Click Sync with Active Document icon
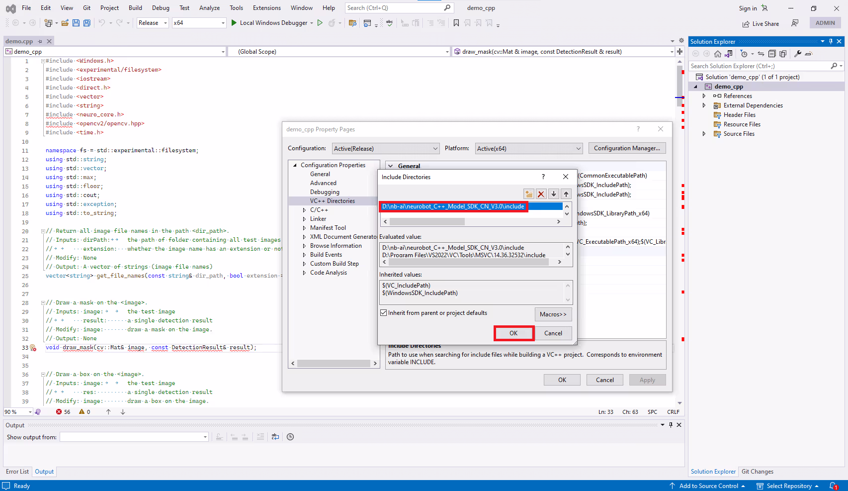 click(x=761, y=54)
